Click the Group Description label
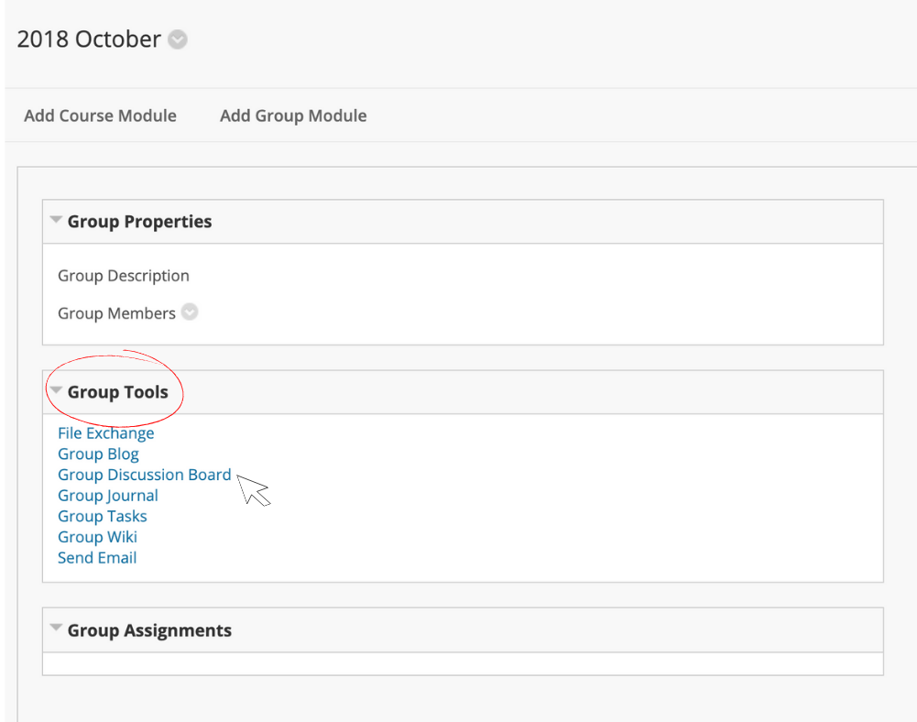 124,276
